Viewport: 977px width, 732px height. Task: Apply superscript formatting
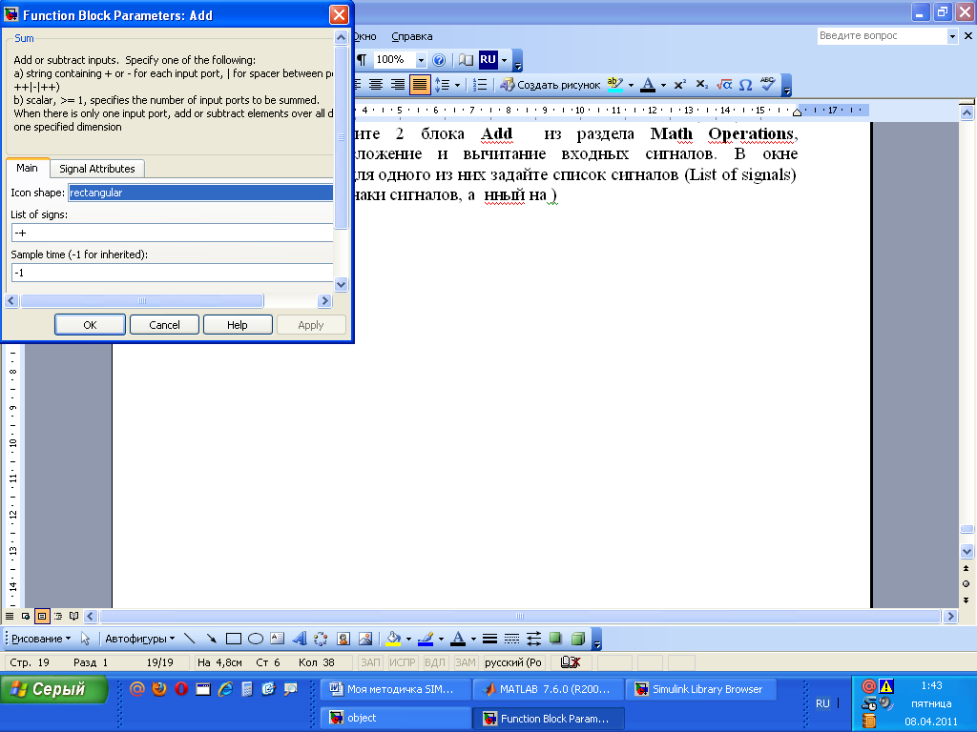[679, 85]
